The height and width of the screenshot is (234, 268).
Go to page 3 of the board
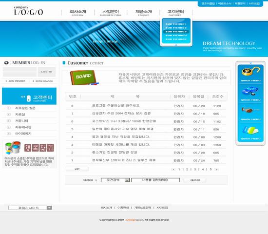(x=195, y=169)
